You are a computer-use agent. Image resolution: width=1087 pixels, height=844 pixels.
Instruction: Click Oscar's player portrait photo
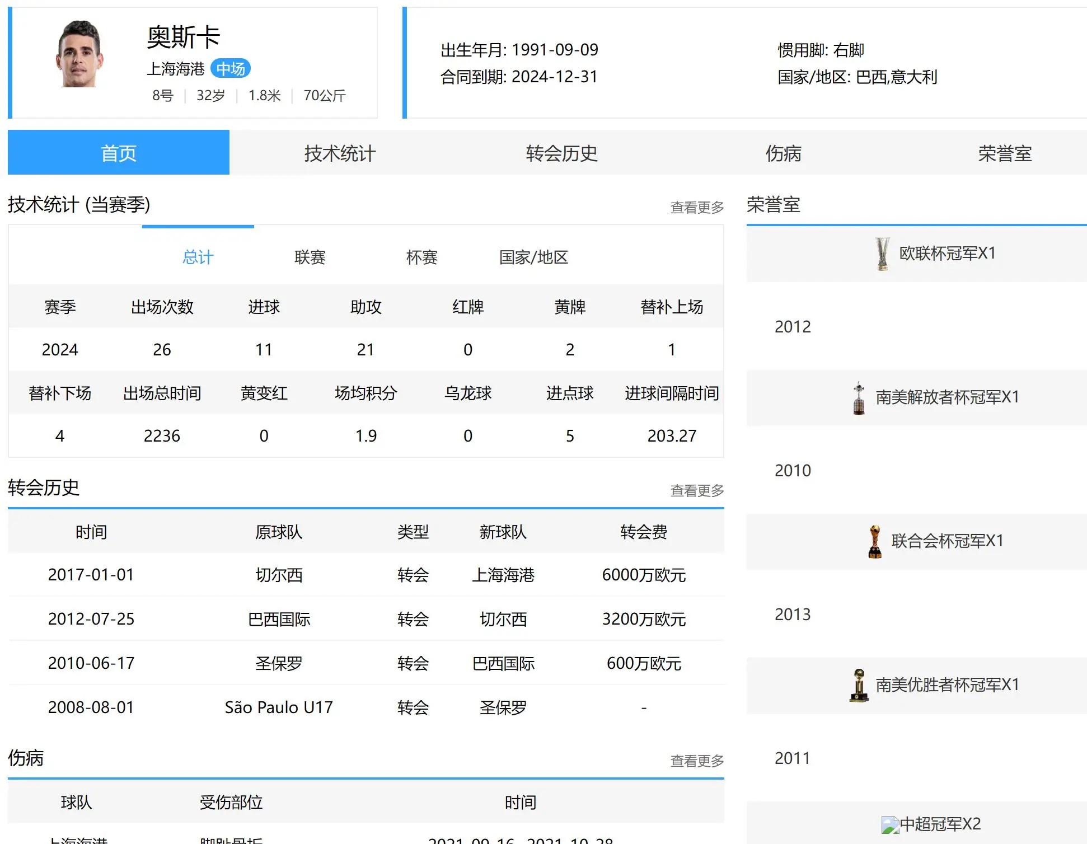[80, 55]
